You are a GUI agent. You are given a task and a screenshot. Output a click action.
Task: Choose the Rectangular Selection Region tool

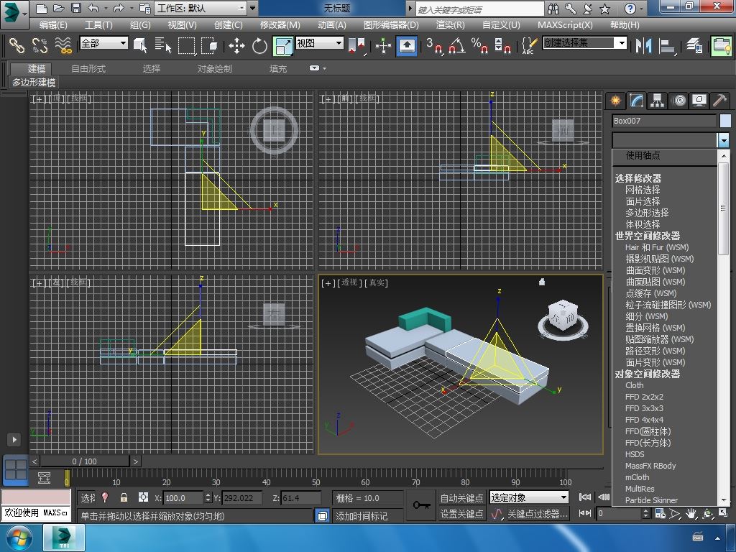pyautogui.click(x=186, y=45)
